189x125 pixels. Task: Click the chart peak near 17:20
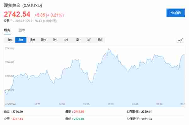109,49
